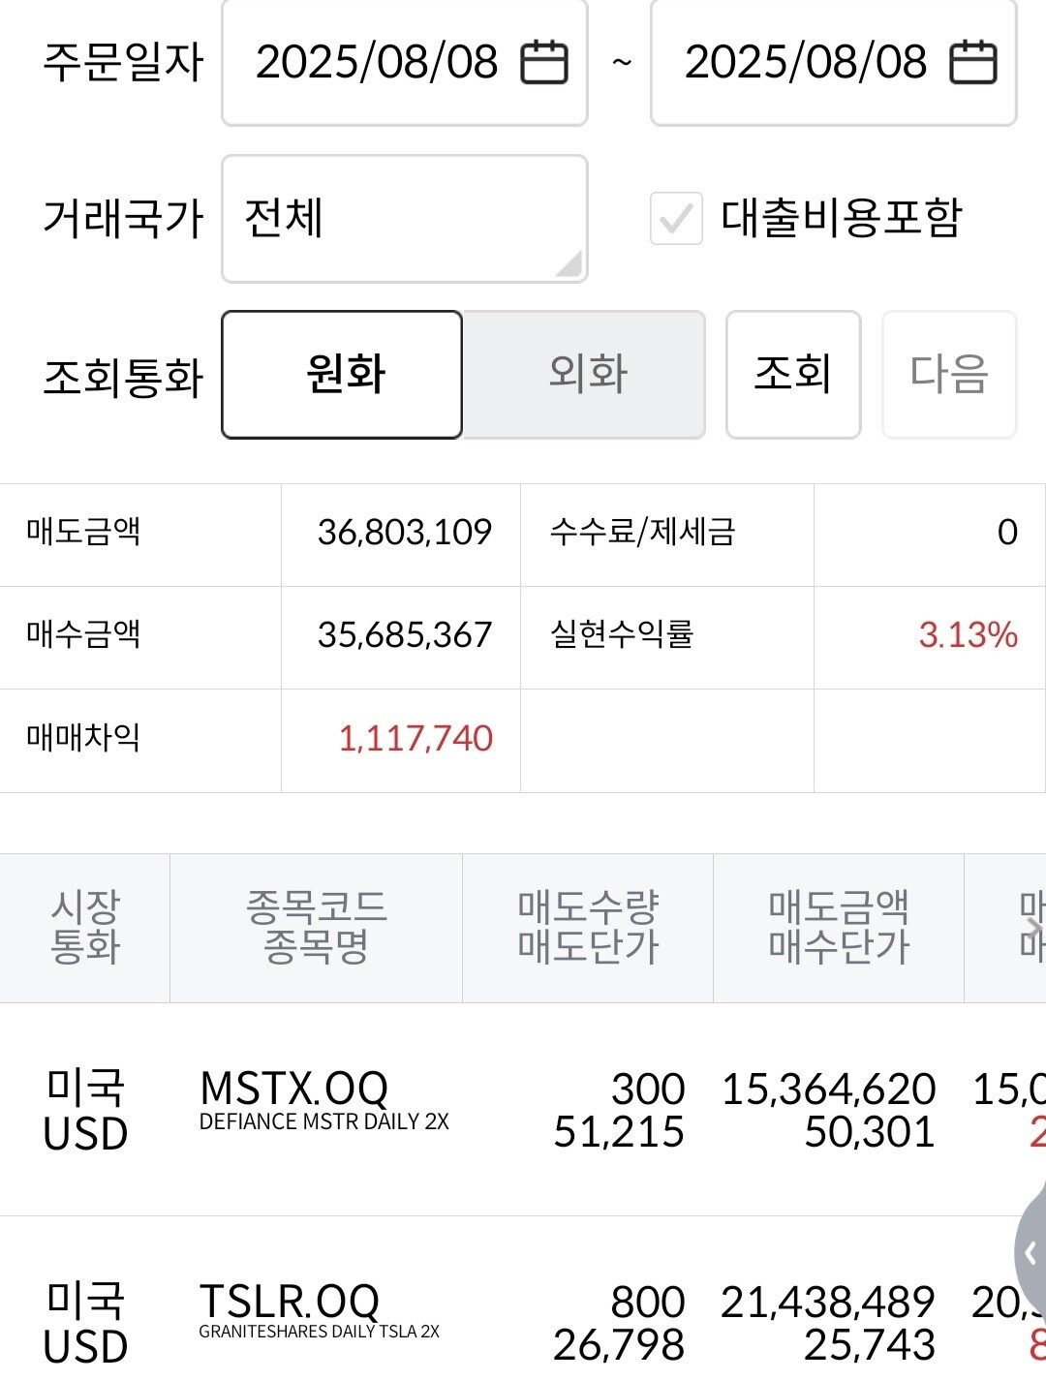
Task: Click the 시장 통화 column header
Action: 85,928
